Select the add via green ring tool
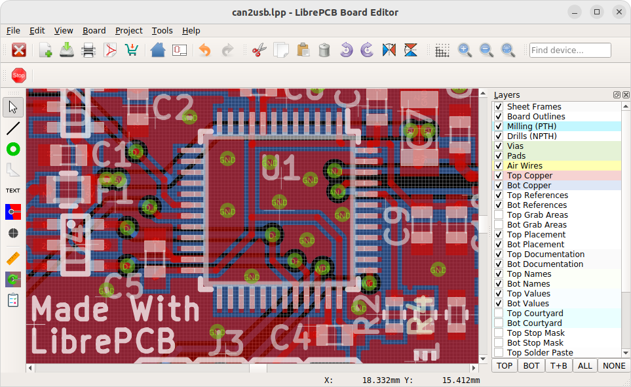This screenshot has width=631, height=387. pos(13,150)
